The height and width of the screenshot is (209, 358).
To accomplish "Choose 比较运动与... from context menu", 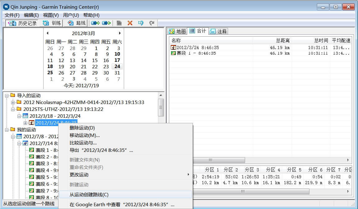I will [x=125, y=143].
